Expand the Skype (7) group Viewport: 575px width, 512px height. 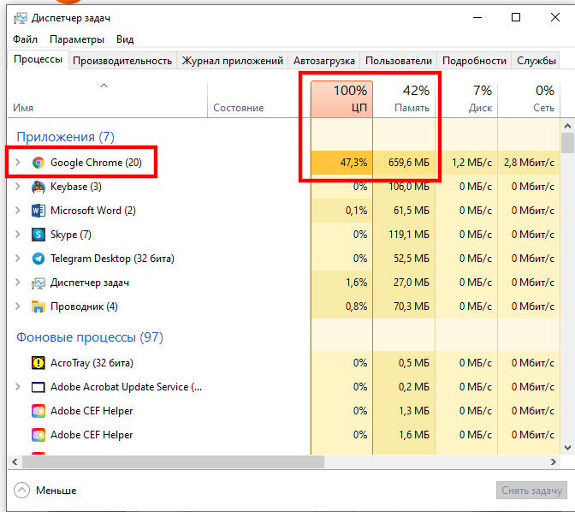pyautogui.click(x=17, y=234)
